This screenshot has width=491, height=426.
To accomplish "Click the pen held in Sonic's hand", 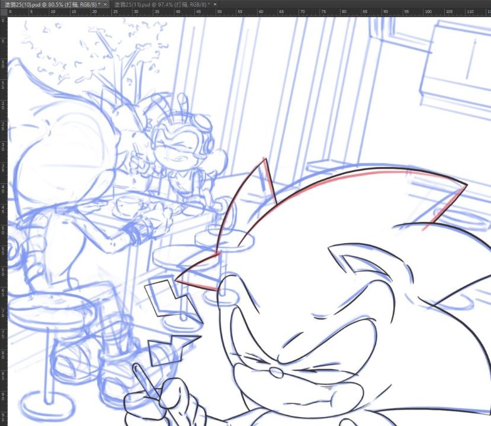I will point(143,379).
